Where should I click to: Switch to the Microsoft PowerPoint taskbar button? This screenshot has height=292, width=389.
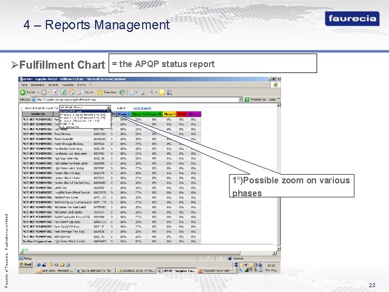[217, 271]
